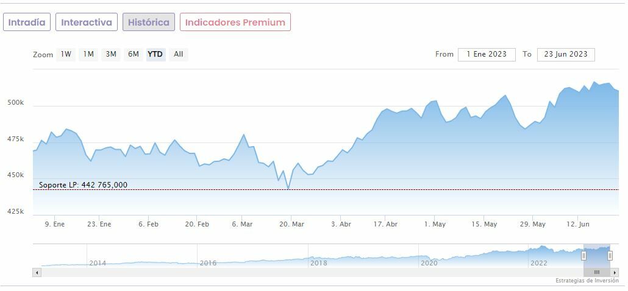Select the Histórica tab
This screenshot has width=628, height=291.
pyautogui.click(x=149, y=23)
